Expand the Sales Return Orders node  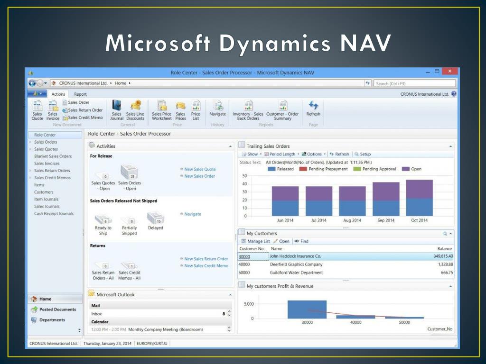(30, 171)
